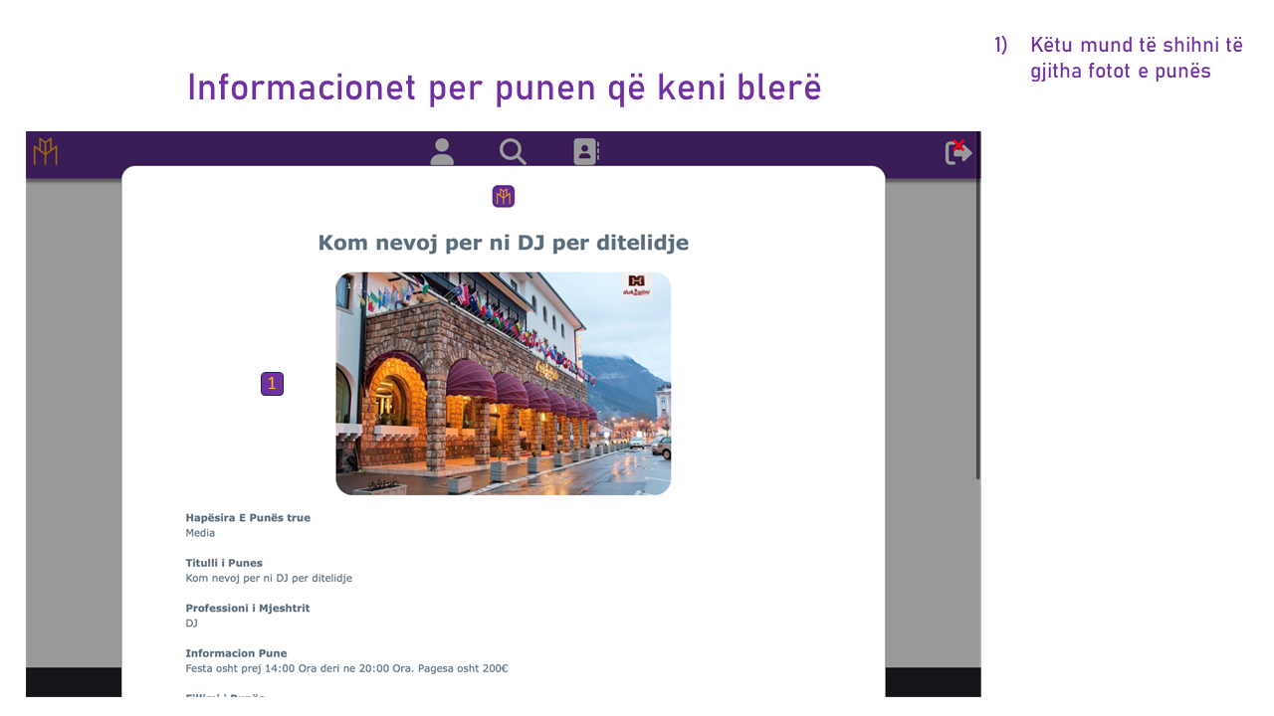This screenshot has width=1274, height=716.
Task: Click the Dukagjini logo on the photo
Action: tap(637, 285)
